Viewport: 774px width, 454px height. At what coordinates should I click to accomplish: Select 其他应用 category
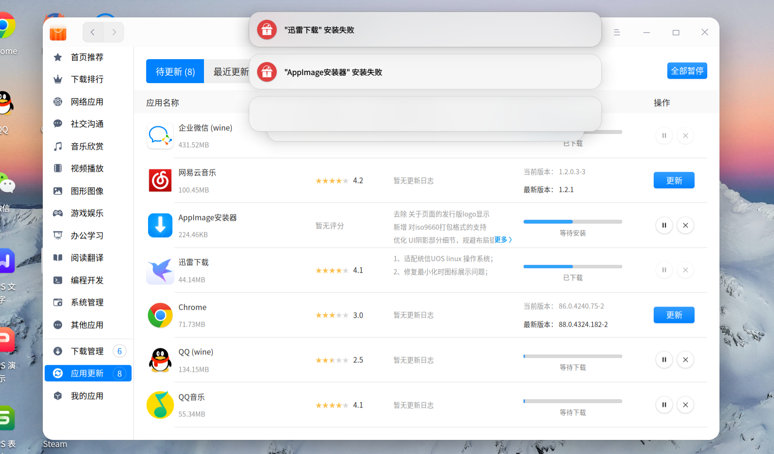click(88, 325)
